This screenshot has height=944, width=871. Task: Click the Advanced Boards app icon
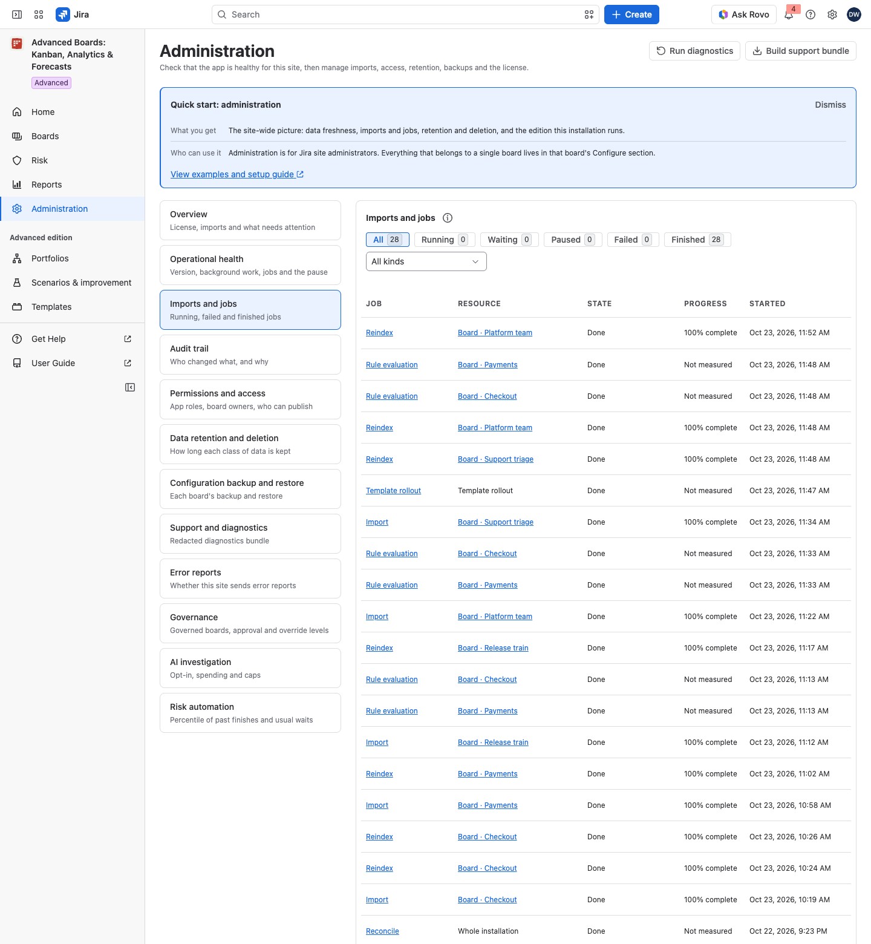click(17, 43)
